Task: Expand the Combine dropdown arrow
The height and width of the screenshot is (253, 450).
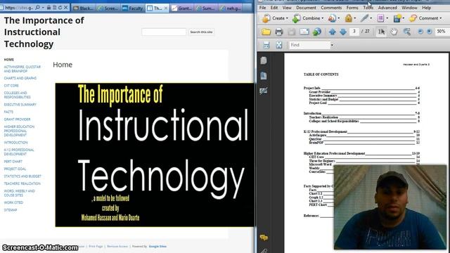Action: (x=323, y=18)
